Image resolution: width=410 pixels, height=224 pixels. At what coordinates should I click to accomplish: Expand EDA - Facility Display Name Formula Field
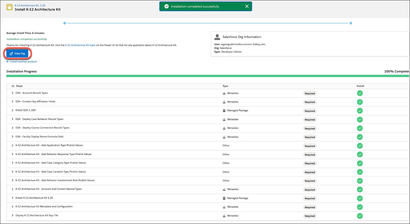(x=12, y=137)
